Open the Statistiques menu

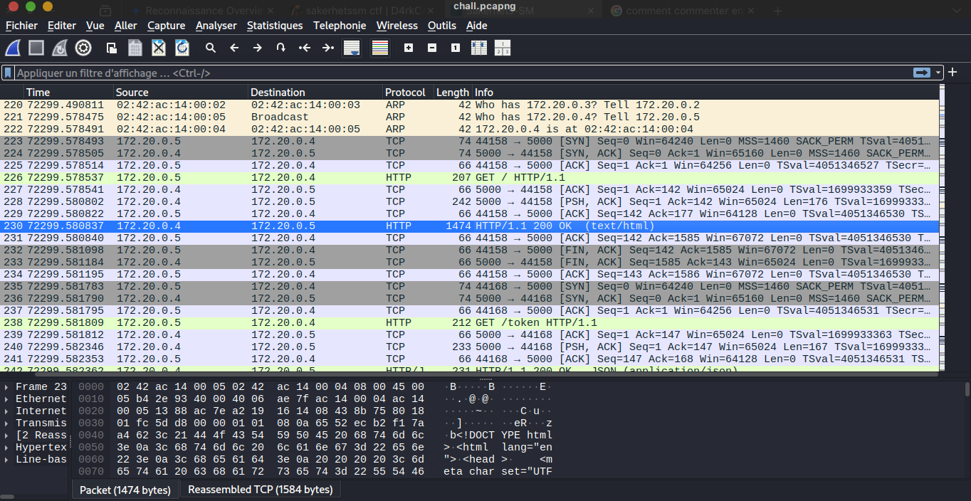pyautogui.click(x=274, y=26)
